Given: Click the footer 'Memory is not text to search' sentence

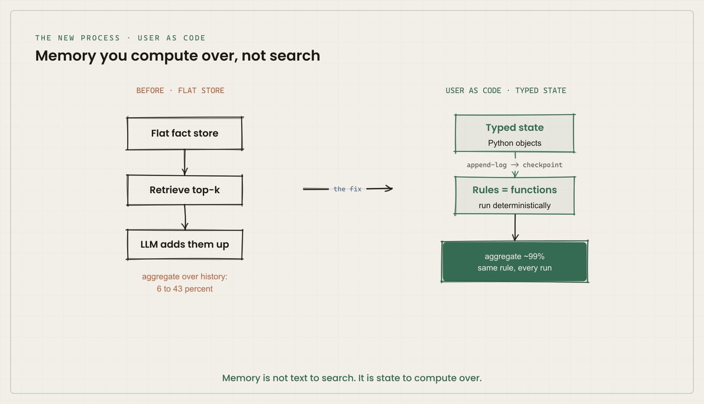Looking at the screenshot, I should coord(352,378).
